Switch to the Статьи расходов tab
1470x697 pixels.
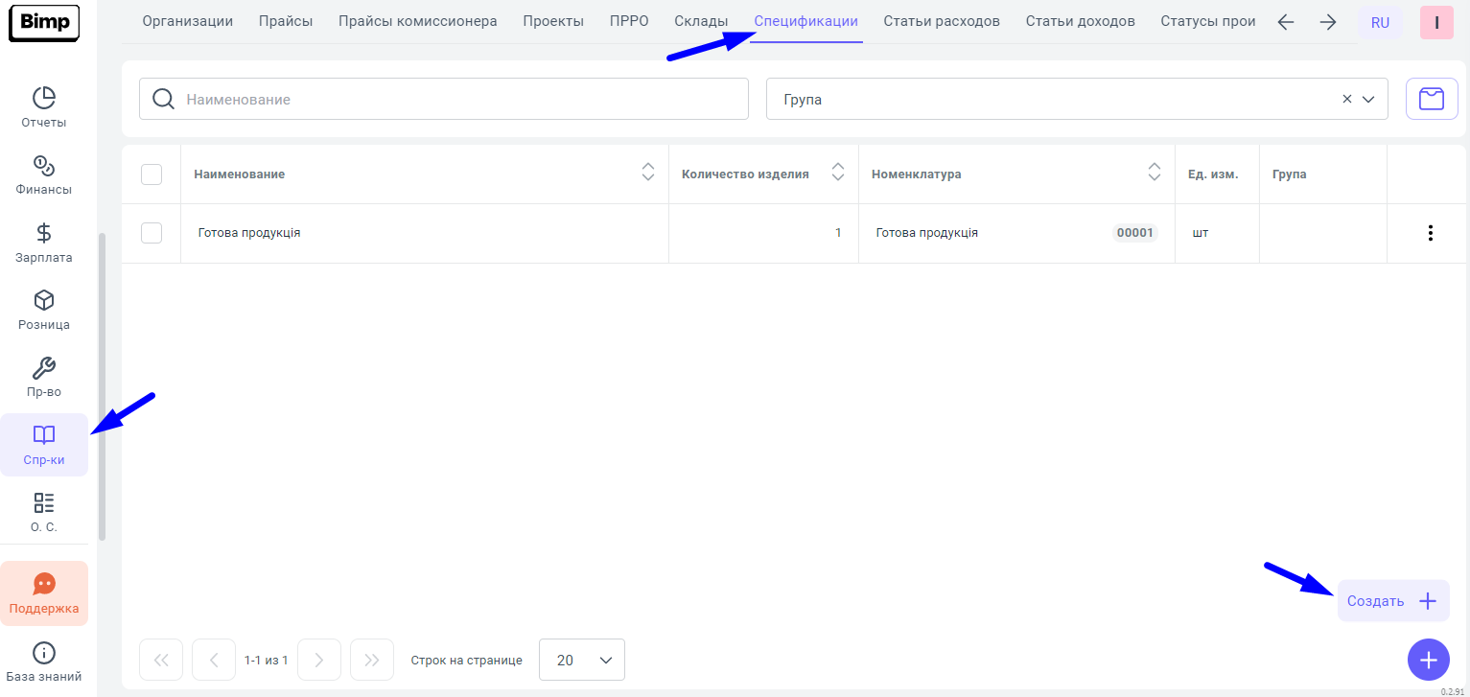tap(941, 21)
